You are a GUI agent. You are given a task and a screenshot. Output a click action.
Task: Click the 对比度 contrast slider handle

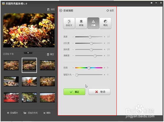click(91, 43)
